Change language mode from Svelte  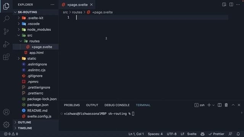pyautogui.click(x=192, y=134)
